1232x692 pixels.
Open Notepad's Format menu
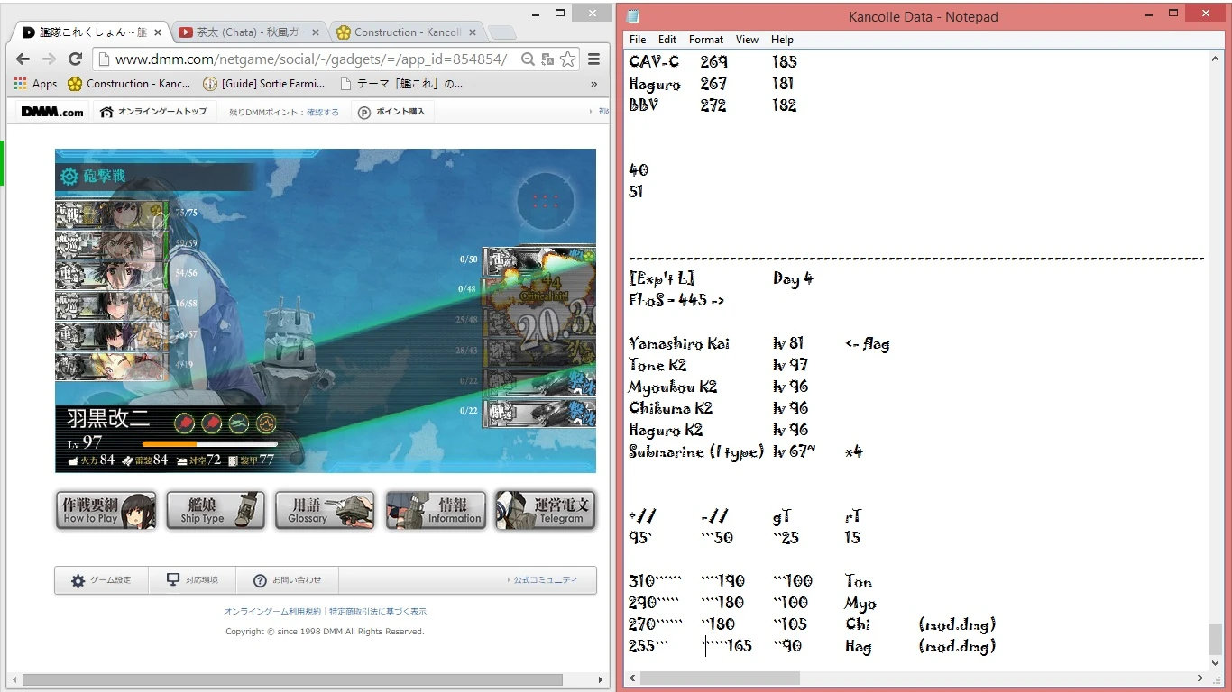pos(706,40)
